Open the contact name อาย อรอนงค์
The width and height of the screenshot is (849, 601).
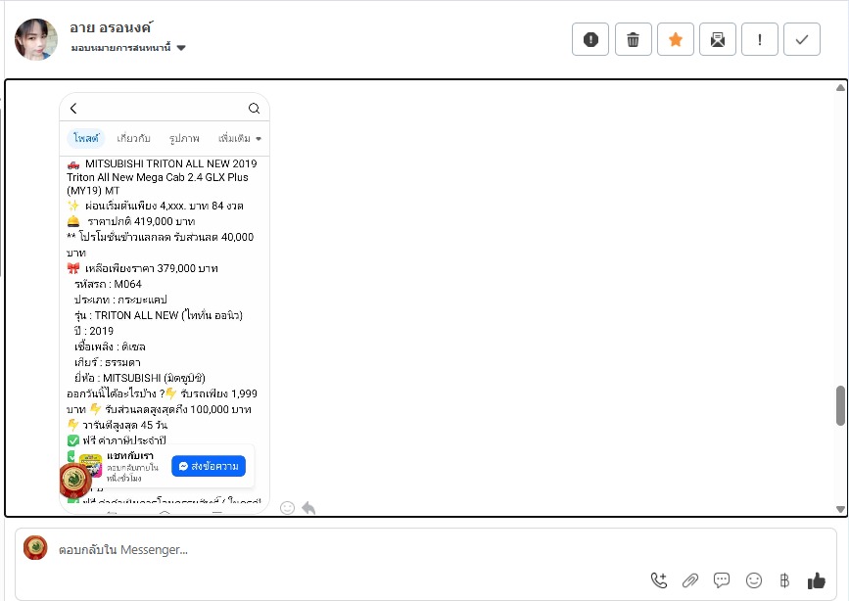pos(112,27)
